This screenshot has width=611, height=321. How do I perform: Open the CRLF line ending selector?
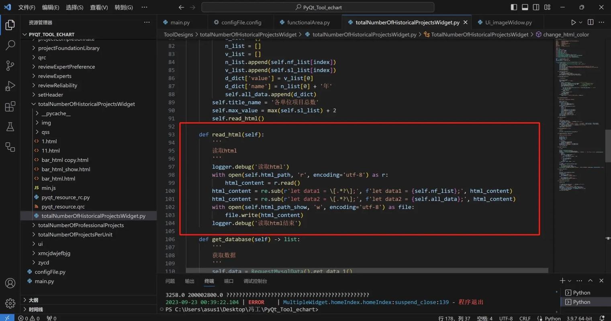tap(525, 318)
